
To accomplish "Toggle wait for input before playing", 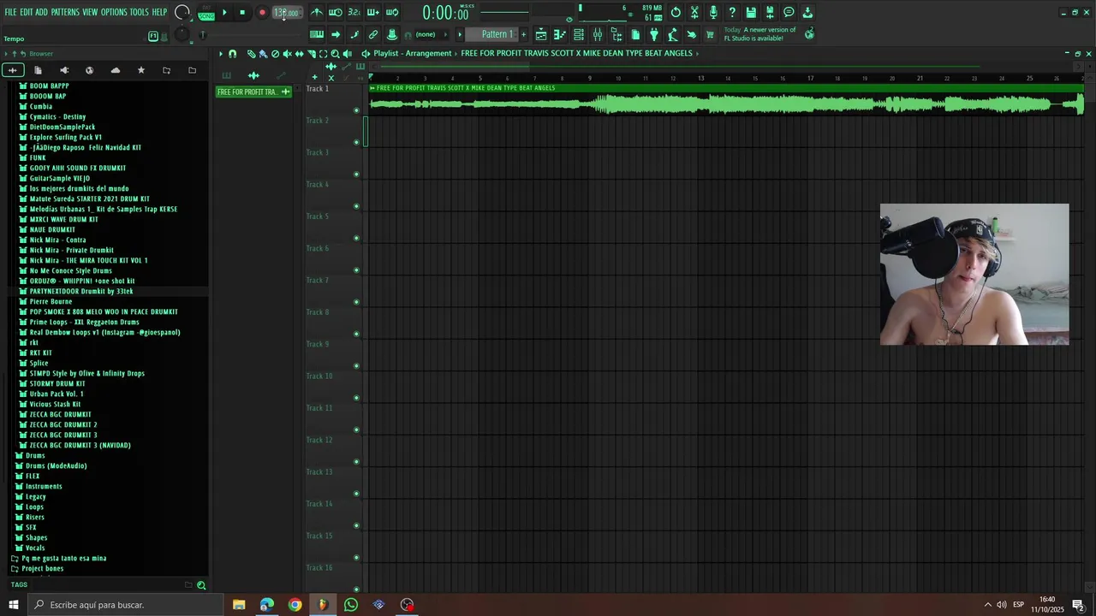I will (x=335, y=12).
